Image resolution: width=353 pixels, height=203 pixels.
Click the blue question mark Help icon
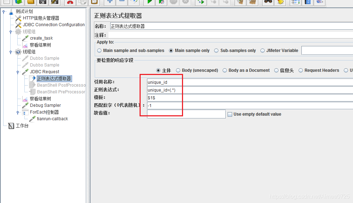click(307, 2)
